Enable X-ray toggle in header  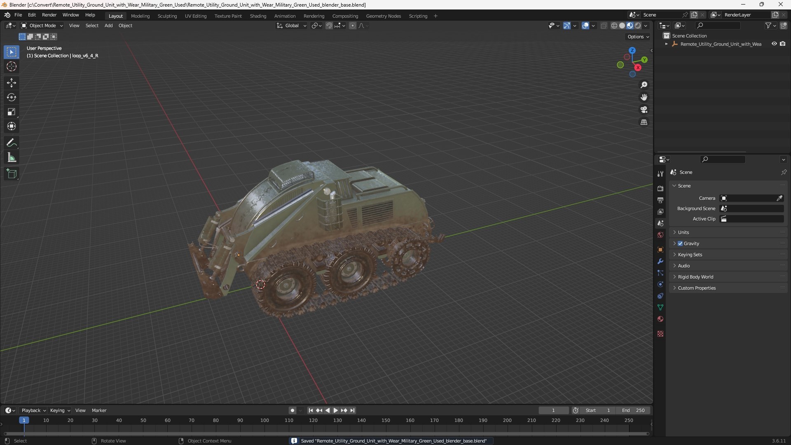coord(604,26)
